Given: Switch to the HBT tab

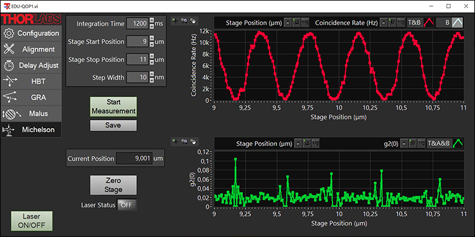Looking at the screenshot, I should (x=32, y=81).
